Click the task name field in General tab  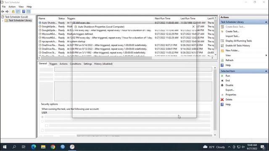(x=133, y=69)
